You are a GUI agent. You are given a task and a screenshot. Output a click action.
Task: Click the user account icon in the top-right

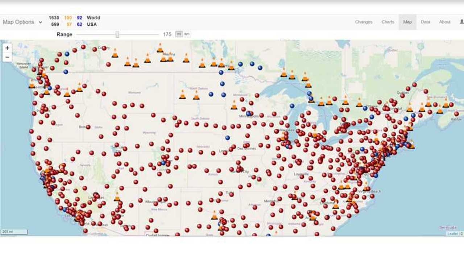pos(460,22)
